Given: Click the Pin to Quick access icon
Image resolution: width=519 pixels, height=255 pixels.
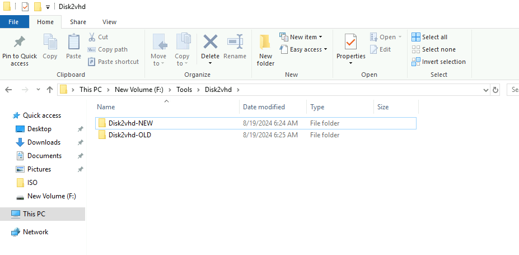Looking at the screenshot, I should (x=20, y=43).
